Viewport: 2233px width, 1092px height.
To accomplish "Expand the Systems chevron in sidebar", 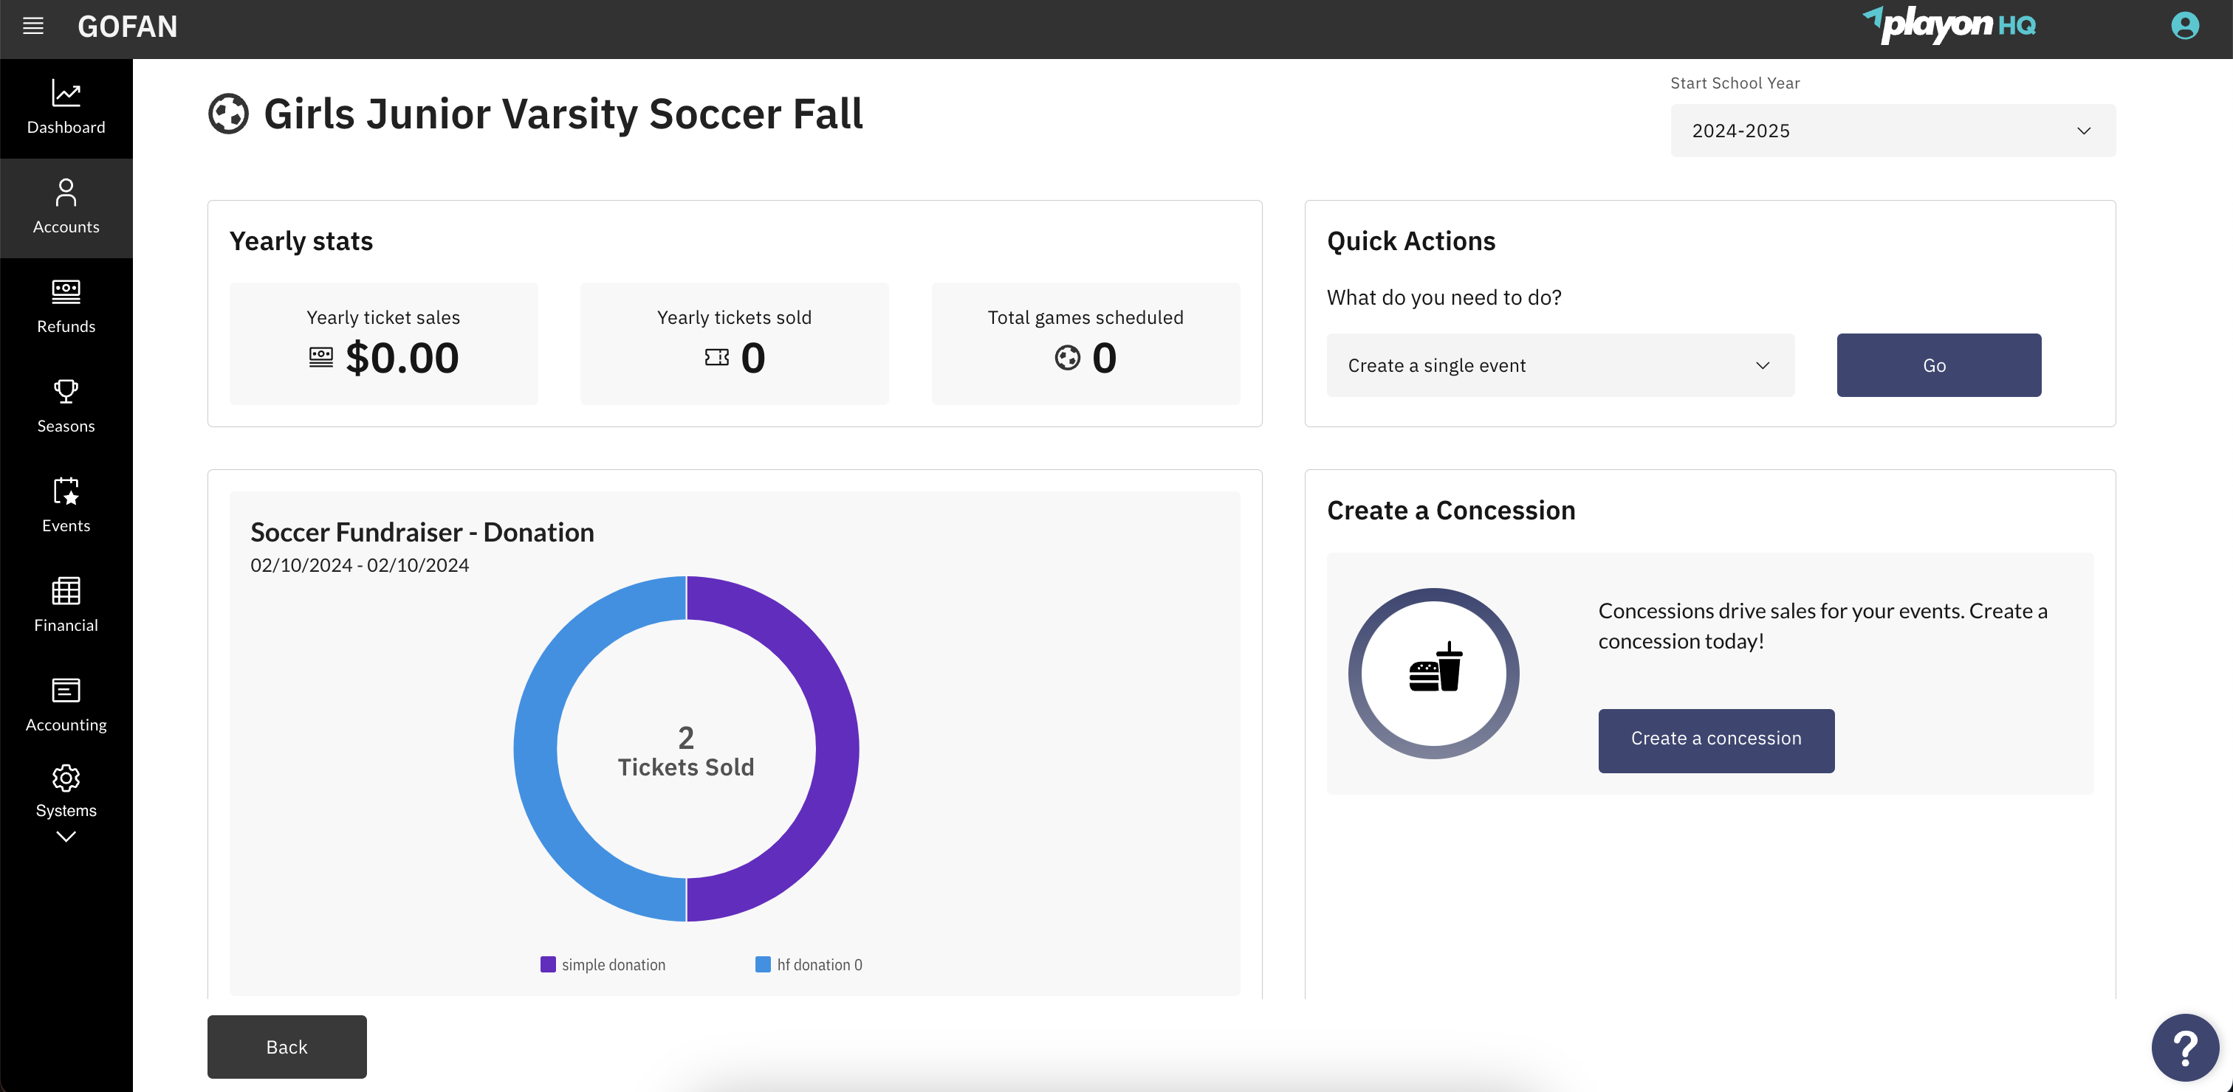I will click(x=66, y=834).
